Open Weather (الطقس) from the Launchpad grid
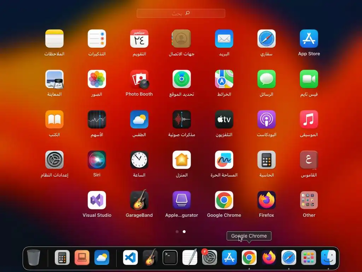Screen dimensions: 362x272 click(139, 119)
